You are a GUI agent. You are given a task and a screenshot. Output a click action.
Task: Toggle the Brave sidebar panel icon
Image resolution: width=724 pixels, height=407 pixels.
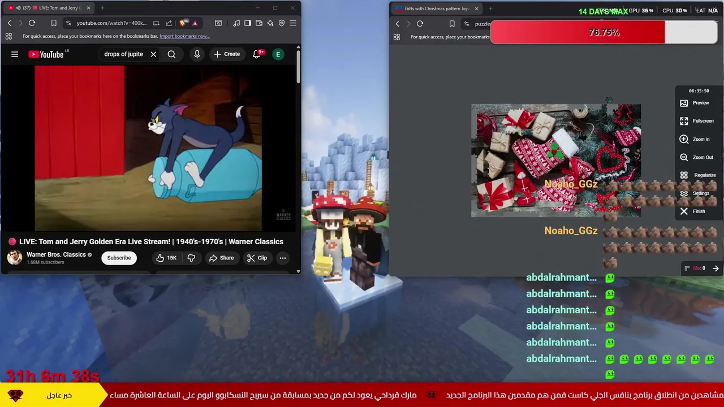[x=247, y=23]
